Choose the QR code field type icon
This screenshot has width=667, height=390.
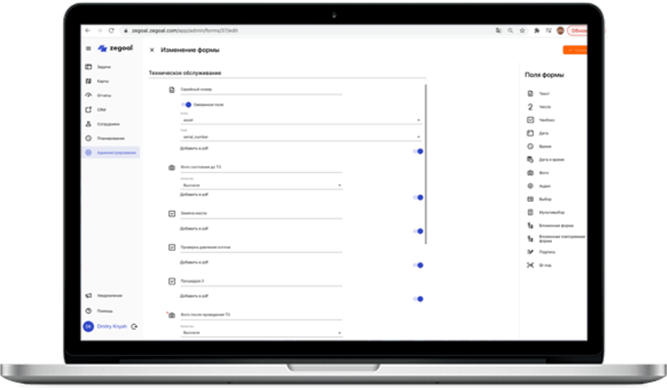coord(530,265)
